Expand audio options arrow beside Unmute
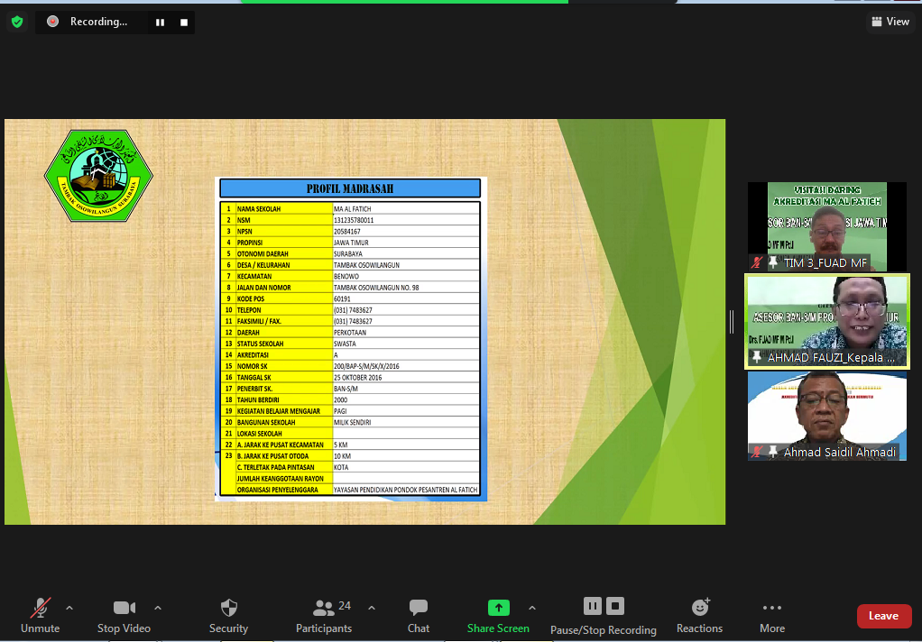 (x=69, y=608)
